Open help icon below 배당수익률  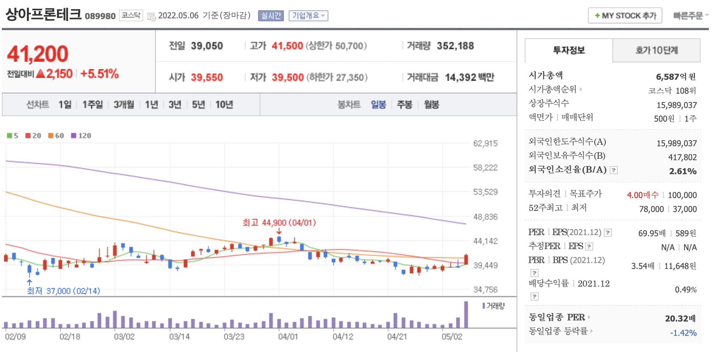pyautogui.click(x=535, y=297)
